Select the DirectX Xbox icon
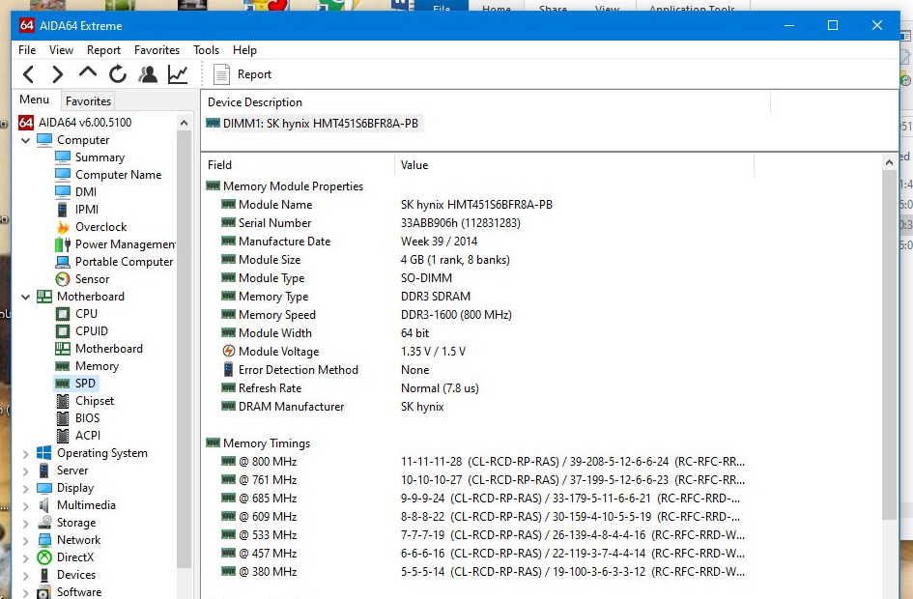 (x=44, y=557)
